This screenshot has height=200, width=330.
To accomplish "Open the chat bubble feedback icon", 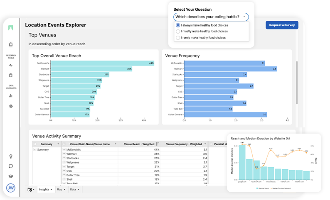I will pyautogui.click(x=11, y=166).
